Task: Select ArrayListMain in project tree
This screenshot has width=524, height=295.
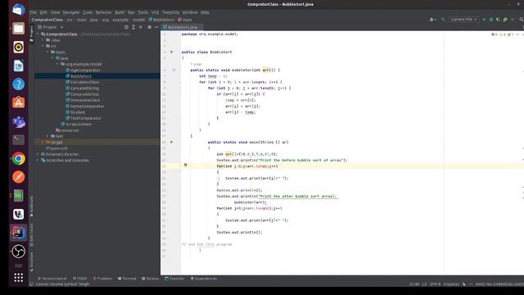Action: (x=79, y=125)
